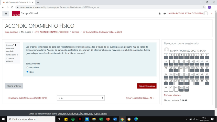
Task: Open the hamburger side menu
Action: tap(6, 14)
